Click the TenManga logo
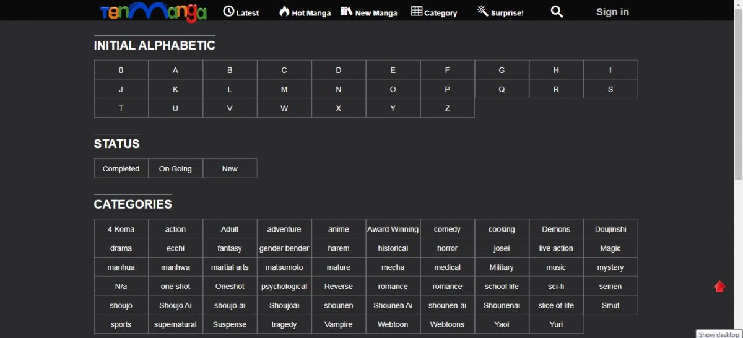Screen dimensions: 743x338 [x=153, y=12]
